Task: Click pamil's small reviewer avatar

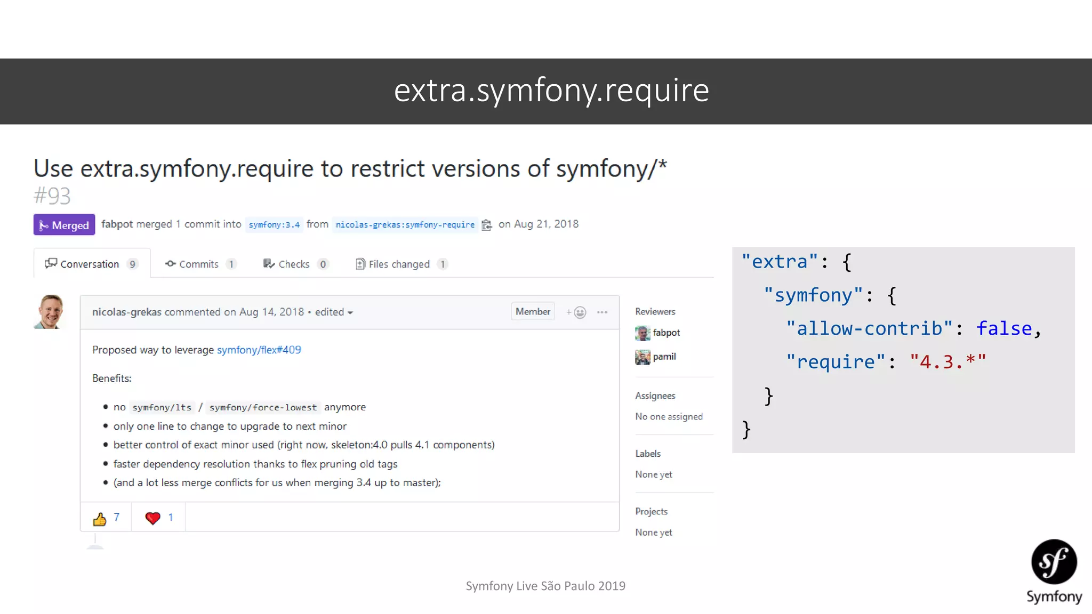Action: [x=643, y=357]
